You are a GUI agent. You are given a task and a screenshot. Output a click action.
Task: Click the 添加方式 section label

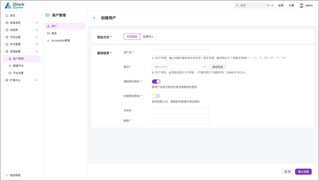pos(103,37)
